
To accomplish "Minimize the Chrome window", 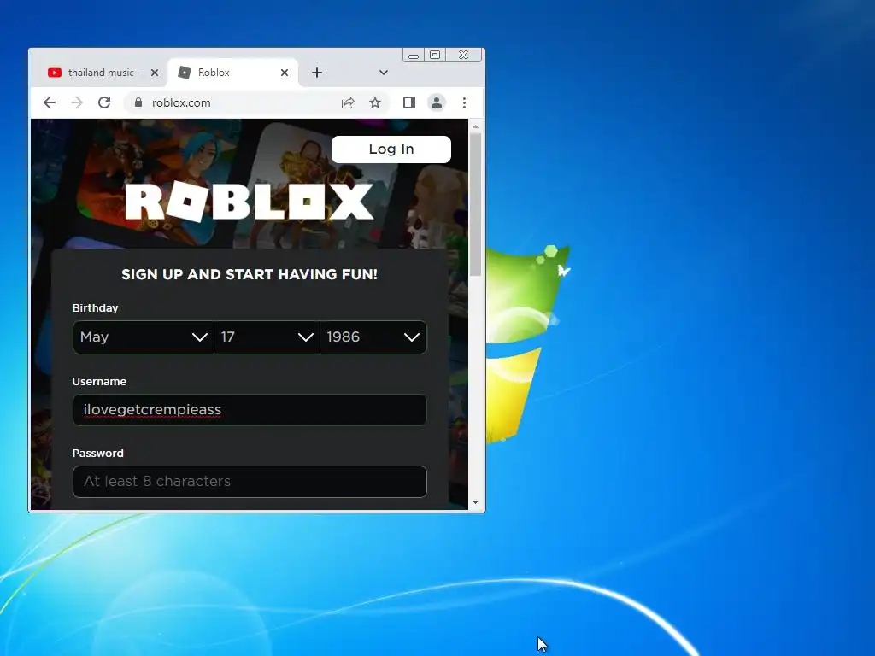I will [x=414, y=56].
